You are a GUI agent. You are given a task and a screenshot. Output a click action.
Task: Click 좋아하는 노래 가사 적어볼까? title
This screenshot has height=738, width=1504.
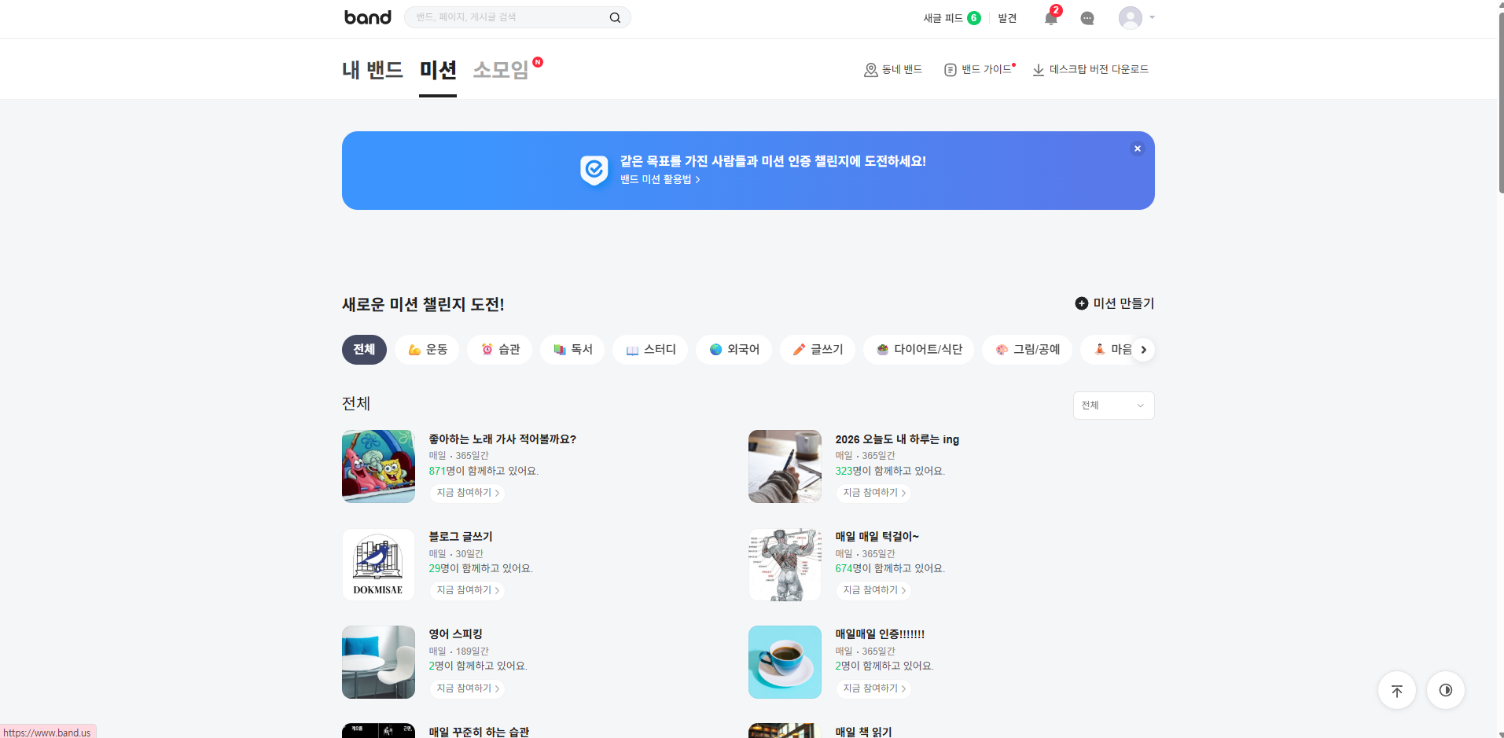[x=502, y=439]
